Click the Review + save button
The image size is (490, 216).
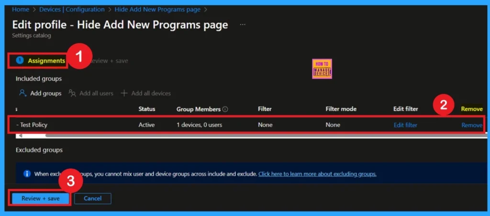(41, 198)
